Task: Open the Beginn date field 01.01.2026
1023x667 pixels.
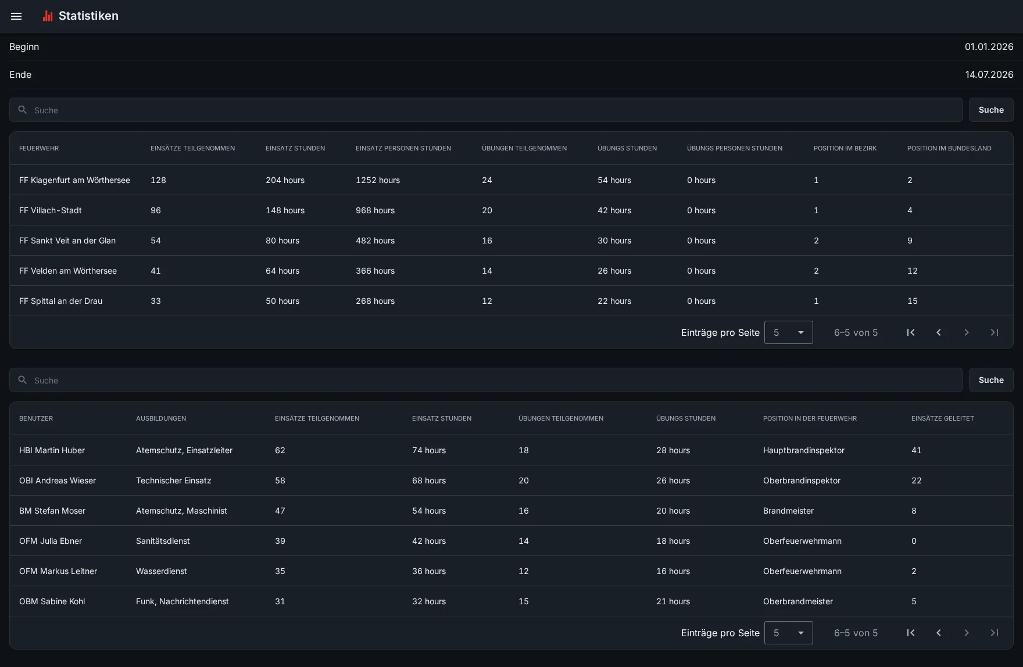Action: point(512,46)
